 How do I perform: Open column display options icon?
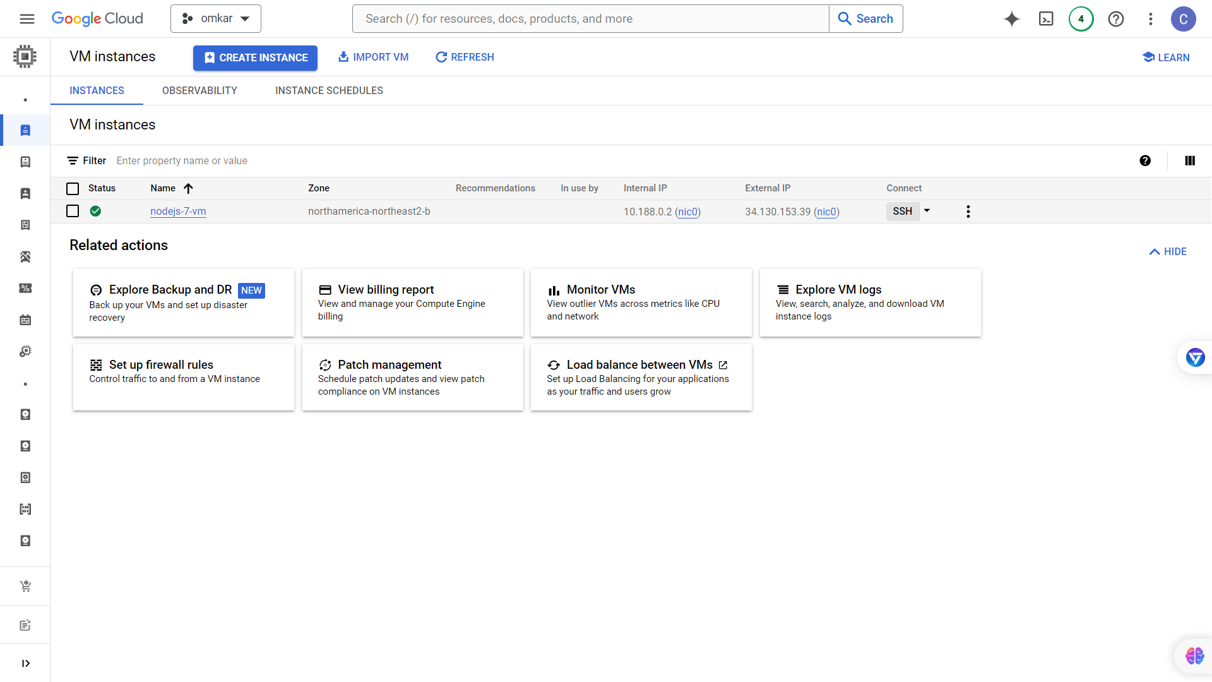pyautogui.click(x=1189, y=160)
